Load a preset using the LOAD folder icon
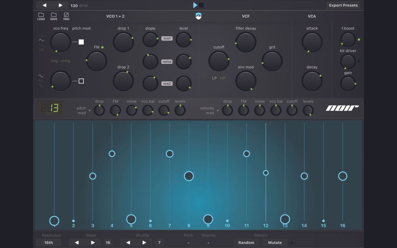 [x=41, y=17]
